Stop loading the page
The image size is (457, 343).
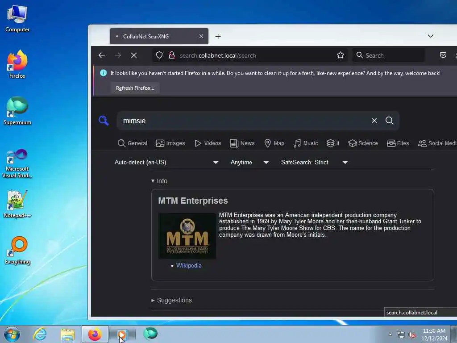134,55
